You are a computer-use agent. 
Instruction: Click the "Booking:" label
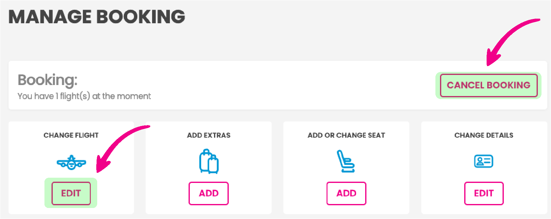48,80
